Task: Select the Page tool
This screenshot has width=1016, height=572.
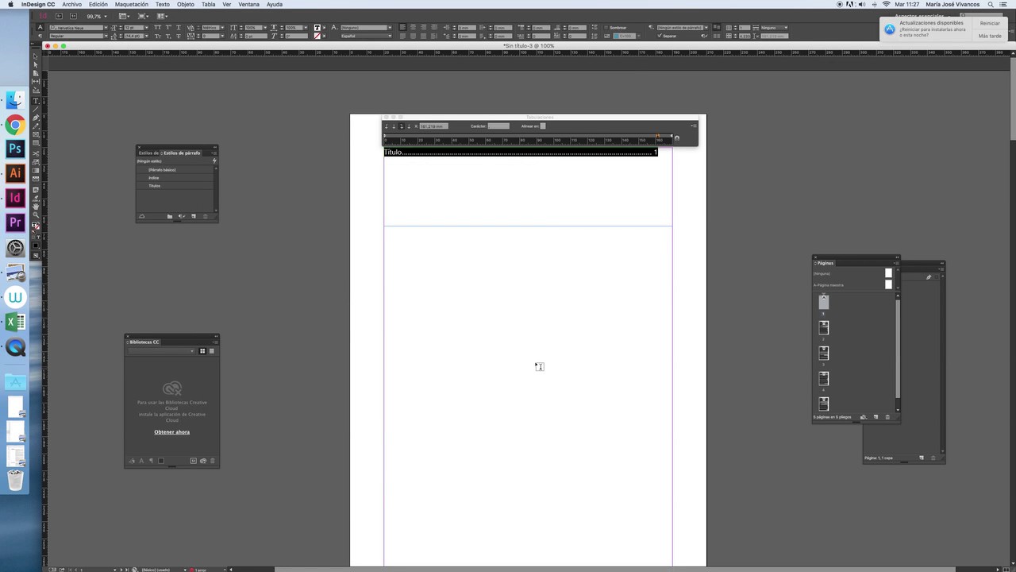Action: [36, 73]
